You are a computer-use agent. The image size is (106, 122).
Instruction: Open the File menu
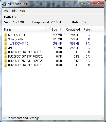6,11
